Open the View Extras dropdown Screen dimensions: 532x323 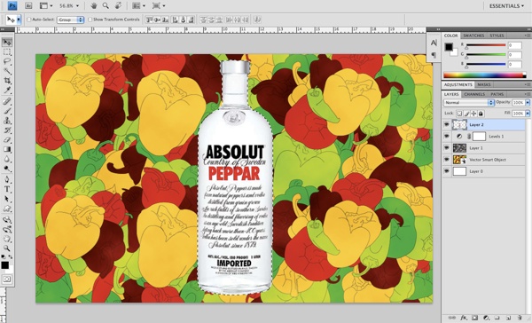click(x=46, y=6)
